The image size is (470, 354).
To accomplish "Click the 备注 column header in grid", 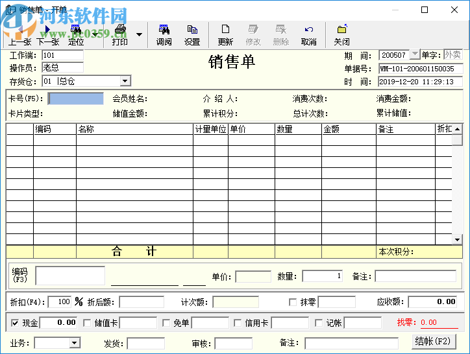I will tap(406, 129).
